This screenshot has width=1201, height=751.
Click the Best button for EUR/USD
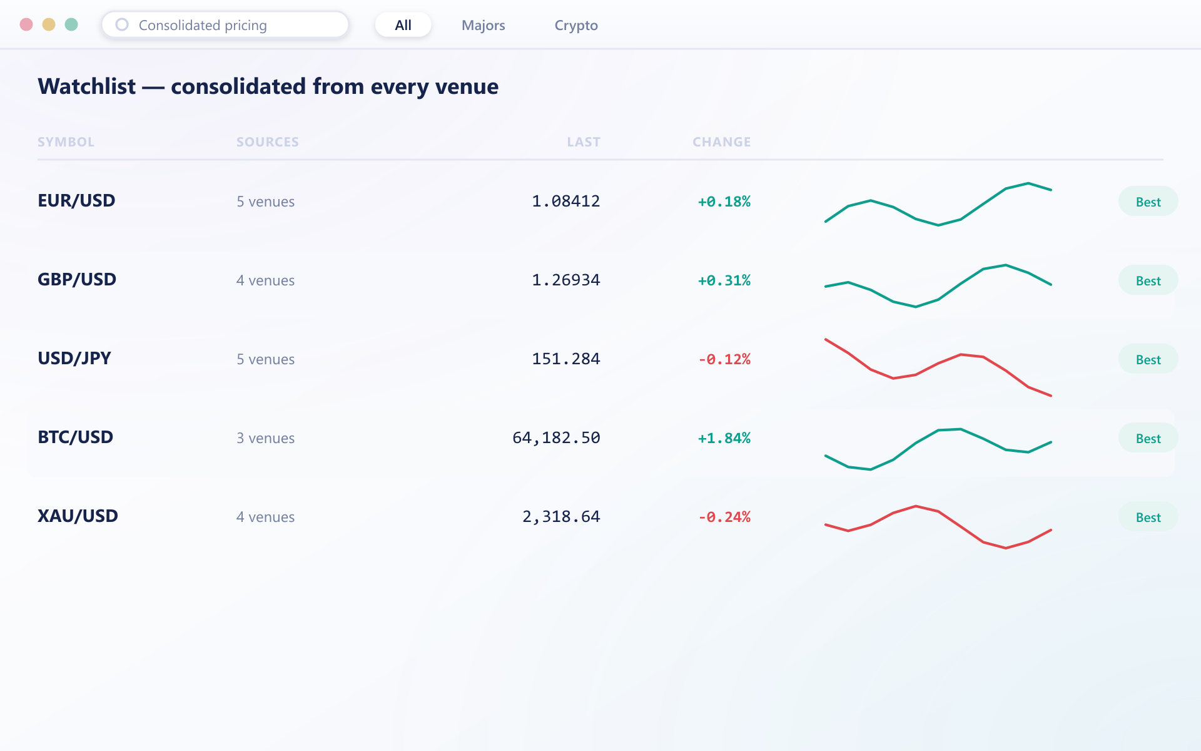point(1148,202)
